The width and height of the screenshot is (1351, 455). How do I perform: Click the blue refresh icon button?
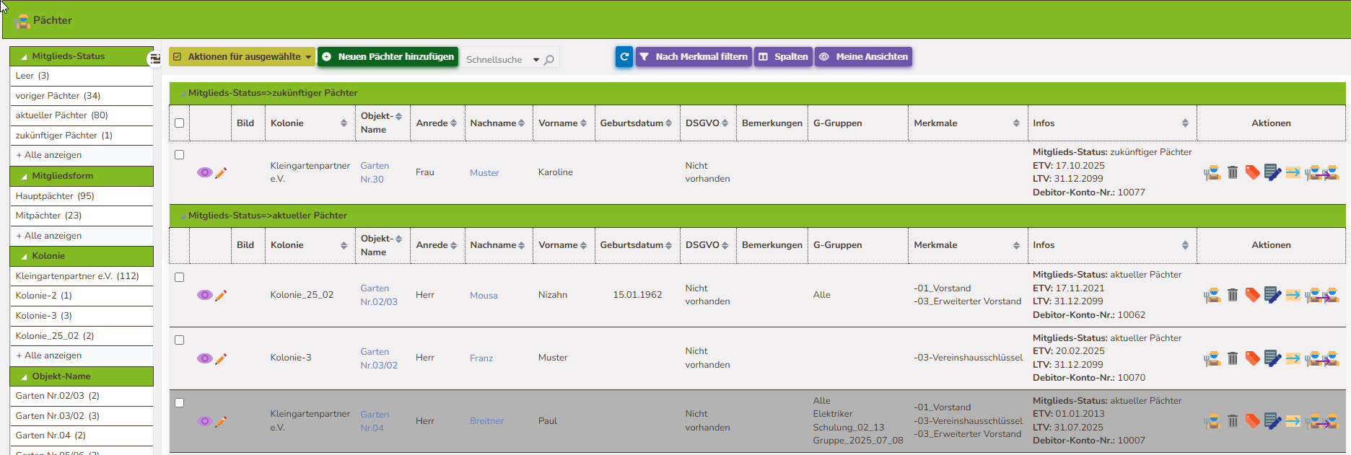[x=624, y=57]
